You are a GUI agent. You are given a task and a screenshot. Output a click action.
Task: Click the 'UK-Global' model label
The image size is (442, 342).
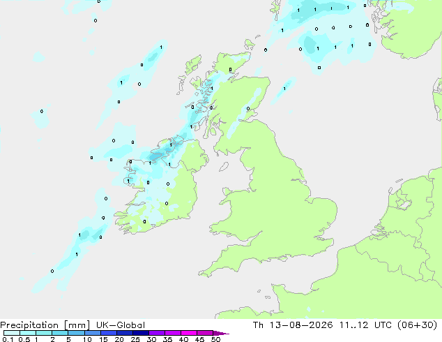[x=121, y=325]
